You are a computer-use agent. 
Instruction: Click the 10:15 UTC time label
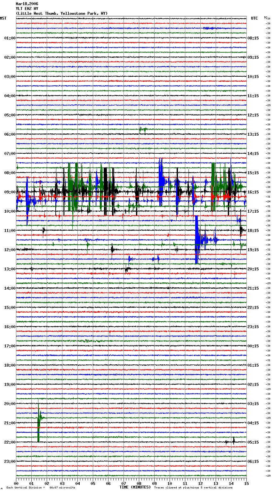253,77
